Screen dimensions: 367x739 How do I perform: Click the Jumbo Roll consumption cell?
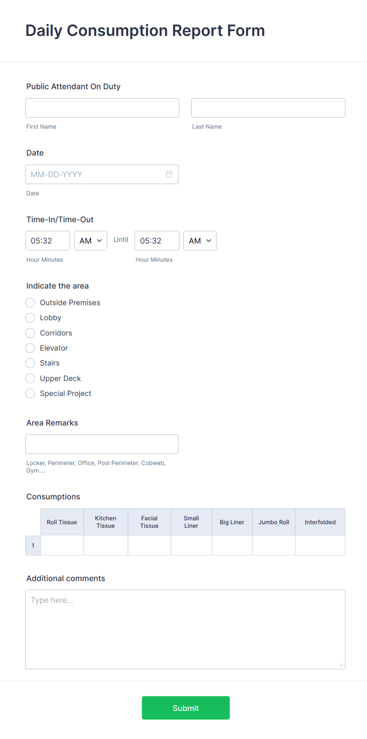pos(273,545)
